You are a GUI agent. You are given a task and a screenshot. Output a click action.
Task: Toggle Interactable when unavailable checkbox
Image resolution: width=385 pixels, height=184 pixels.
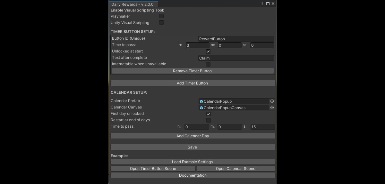pos(208,64)
